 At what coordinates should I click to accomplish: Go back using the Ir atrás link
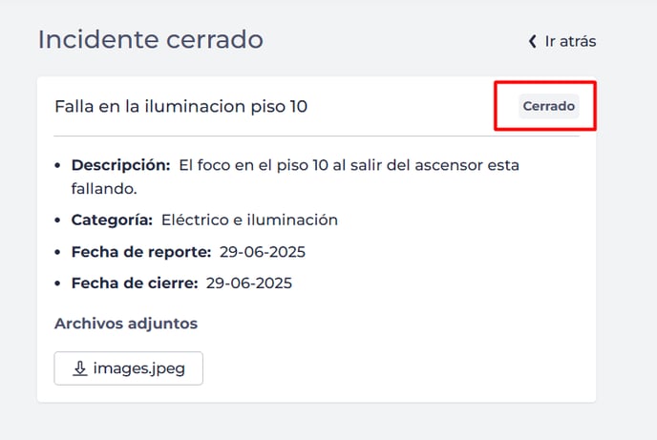pos(570,41)
